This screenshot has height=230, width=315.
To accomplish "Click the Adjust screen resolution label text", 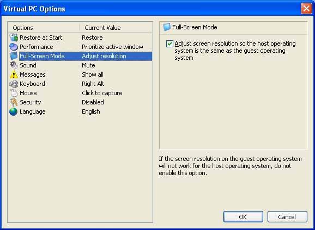I will tap(235, 51).
